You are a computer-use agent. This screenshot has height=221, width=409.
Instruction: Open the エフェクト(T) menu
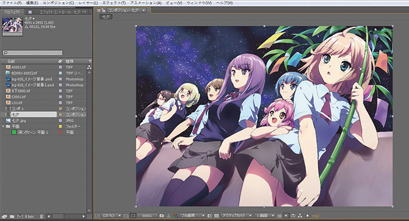click(x=114, y=3)
